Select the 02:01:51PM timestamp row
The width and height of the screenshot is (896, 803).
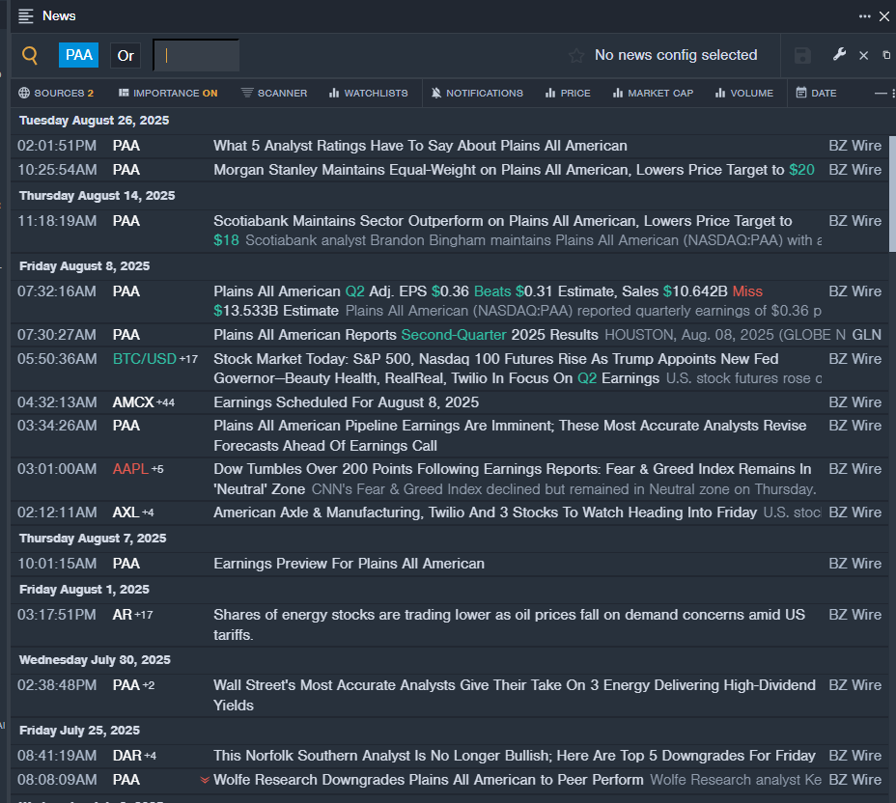pyautogui.click(x=449, y=146)
